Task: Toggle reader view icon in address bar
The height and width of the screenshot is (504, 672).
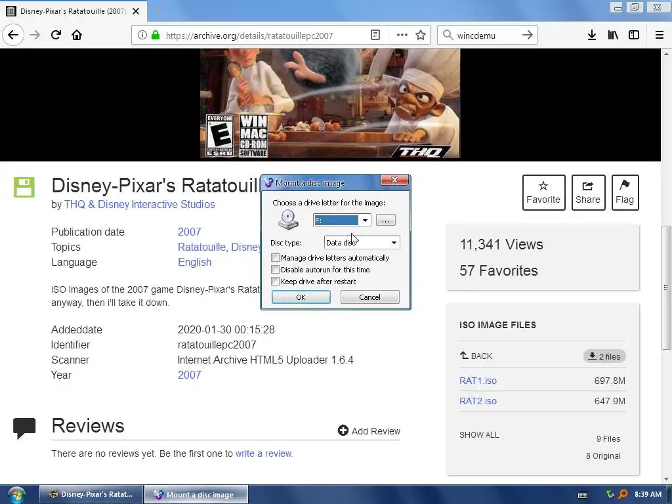Action: (x=375, y=35)
